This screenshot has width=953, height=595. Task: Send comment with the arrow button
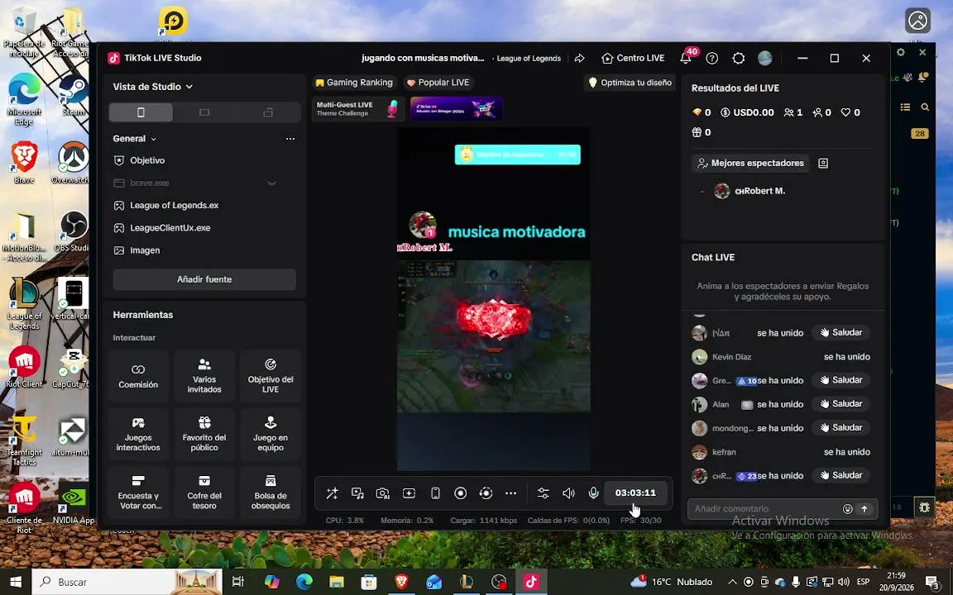tap(864, 509)
